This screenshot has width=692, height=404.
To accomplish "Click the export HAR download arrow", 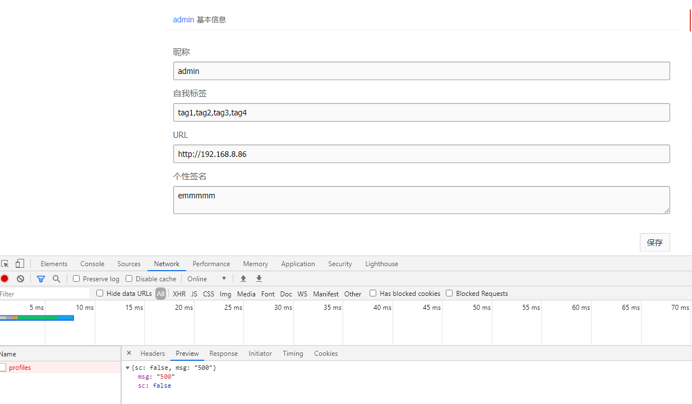I will tap(259, 278).
